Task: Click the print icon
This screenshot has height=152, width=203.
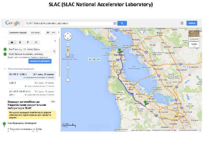Action: 48,33
